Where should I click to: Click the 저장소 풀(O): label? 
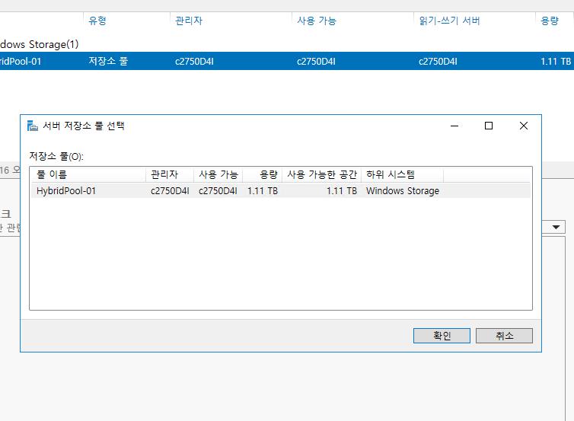tap(56, 156)
